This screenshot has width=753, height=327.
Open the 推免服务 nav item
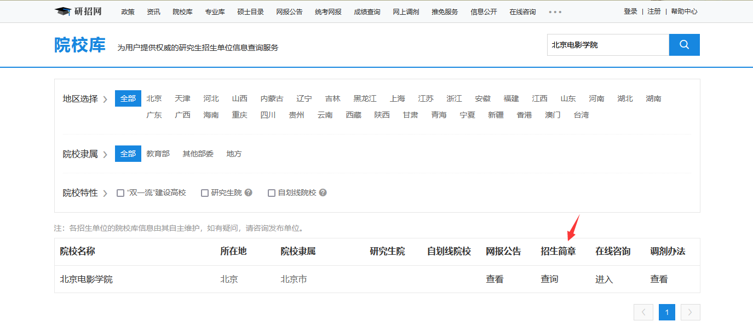coord(445,11)
